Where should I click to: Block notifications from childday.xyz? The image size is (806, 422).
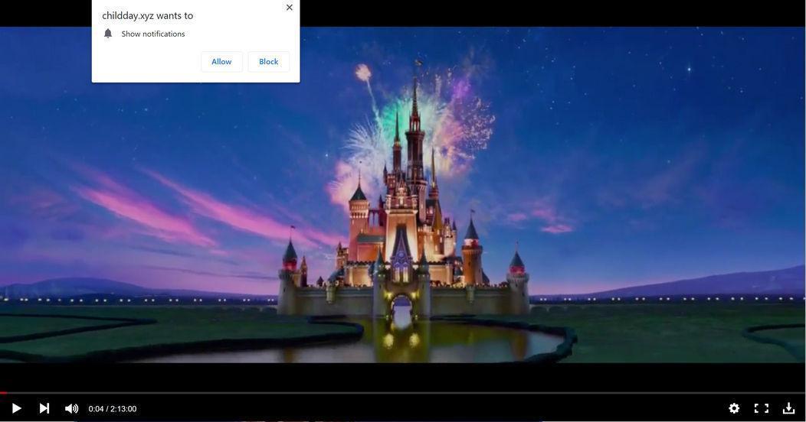(x=268, y=61)
